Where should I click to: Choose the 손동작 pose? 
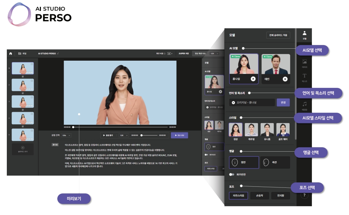point(259,196)
